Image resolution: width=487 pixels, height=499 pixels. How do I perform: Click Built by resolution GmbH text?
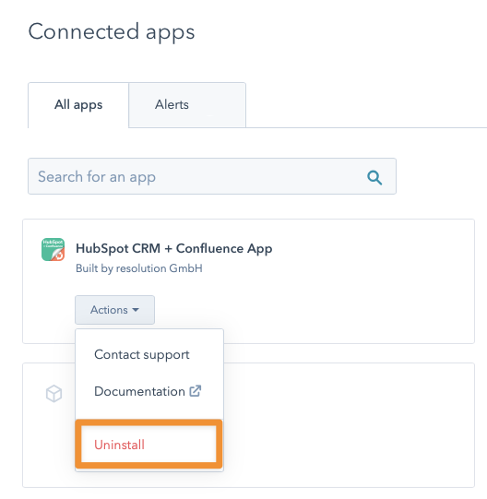(x=139, y=268)
